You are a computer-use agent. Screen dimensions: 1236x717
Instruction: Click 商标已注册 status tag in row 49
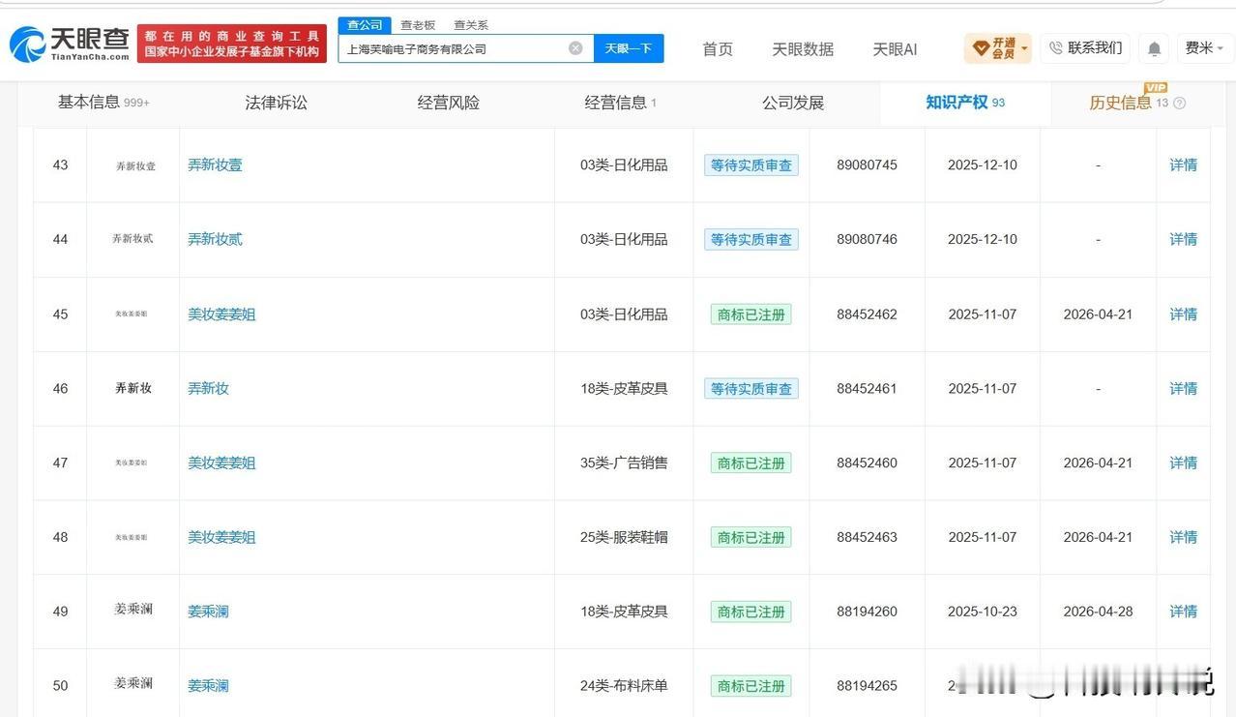click(751, 612)
